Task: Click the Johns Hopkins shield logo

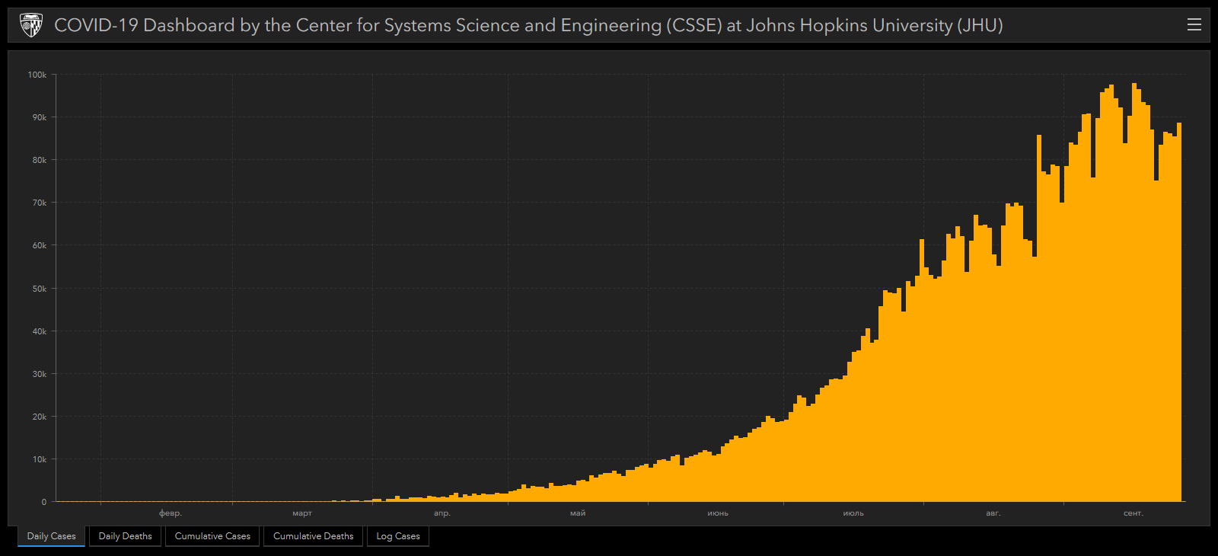Action: click(x=31, y=25)
